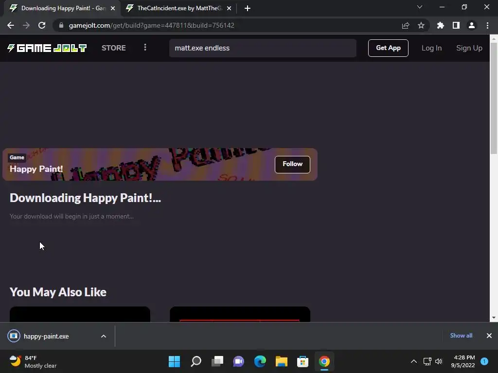Click the search field with matt.exe endless
Screen dimensions: 498x373
click(263, 48)
